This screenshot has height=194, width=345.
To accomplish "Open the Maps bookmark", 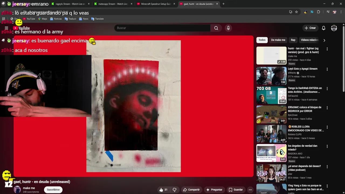I will coord(42,19).
